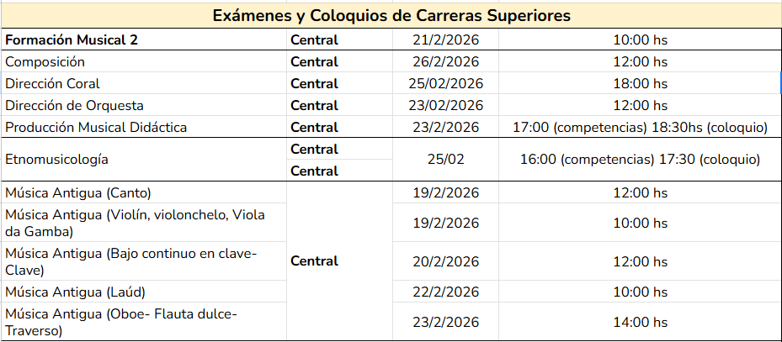Click the 22/2/2026 date cell
782x342 pixels.
click(x=445, y=292)
